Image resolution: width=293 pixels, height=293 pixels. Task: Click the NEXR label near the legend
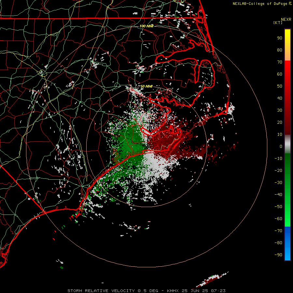tap(286, 20)
